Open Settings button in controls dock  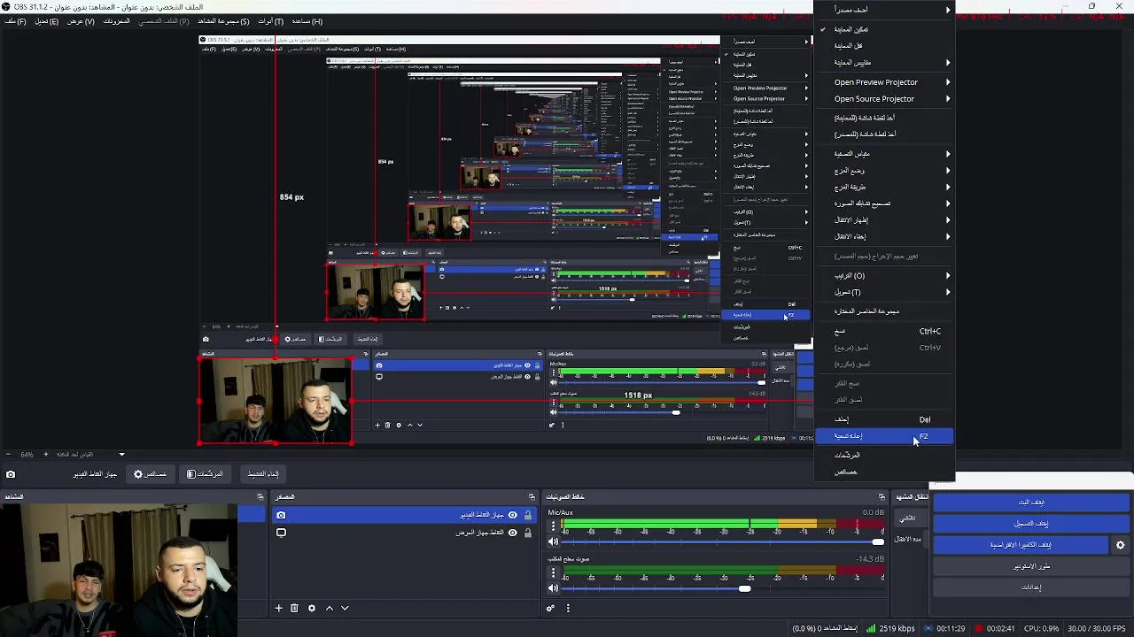(x=1031, y=587)
